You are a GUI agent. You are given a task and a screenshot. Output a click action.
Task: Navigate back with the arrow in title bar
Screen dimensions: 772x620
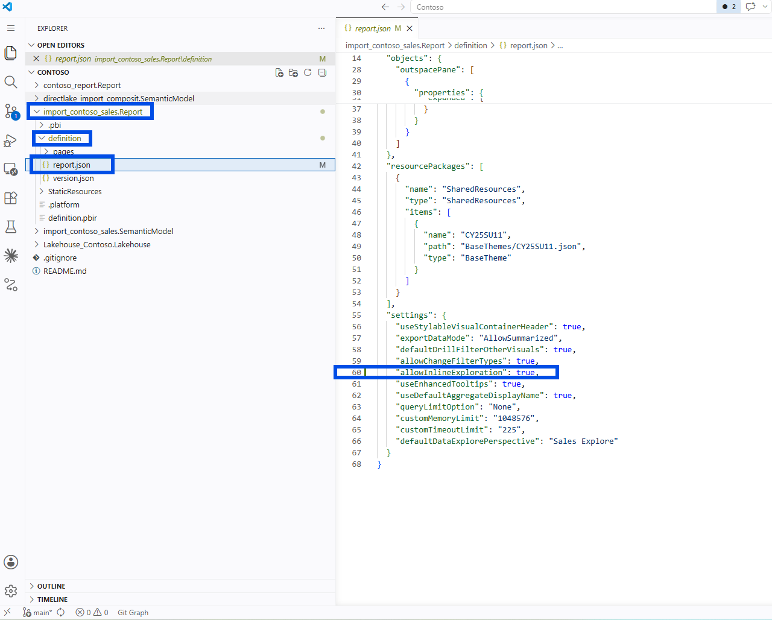(x=385, y=7)
